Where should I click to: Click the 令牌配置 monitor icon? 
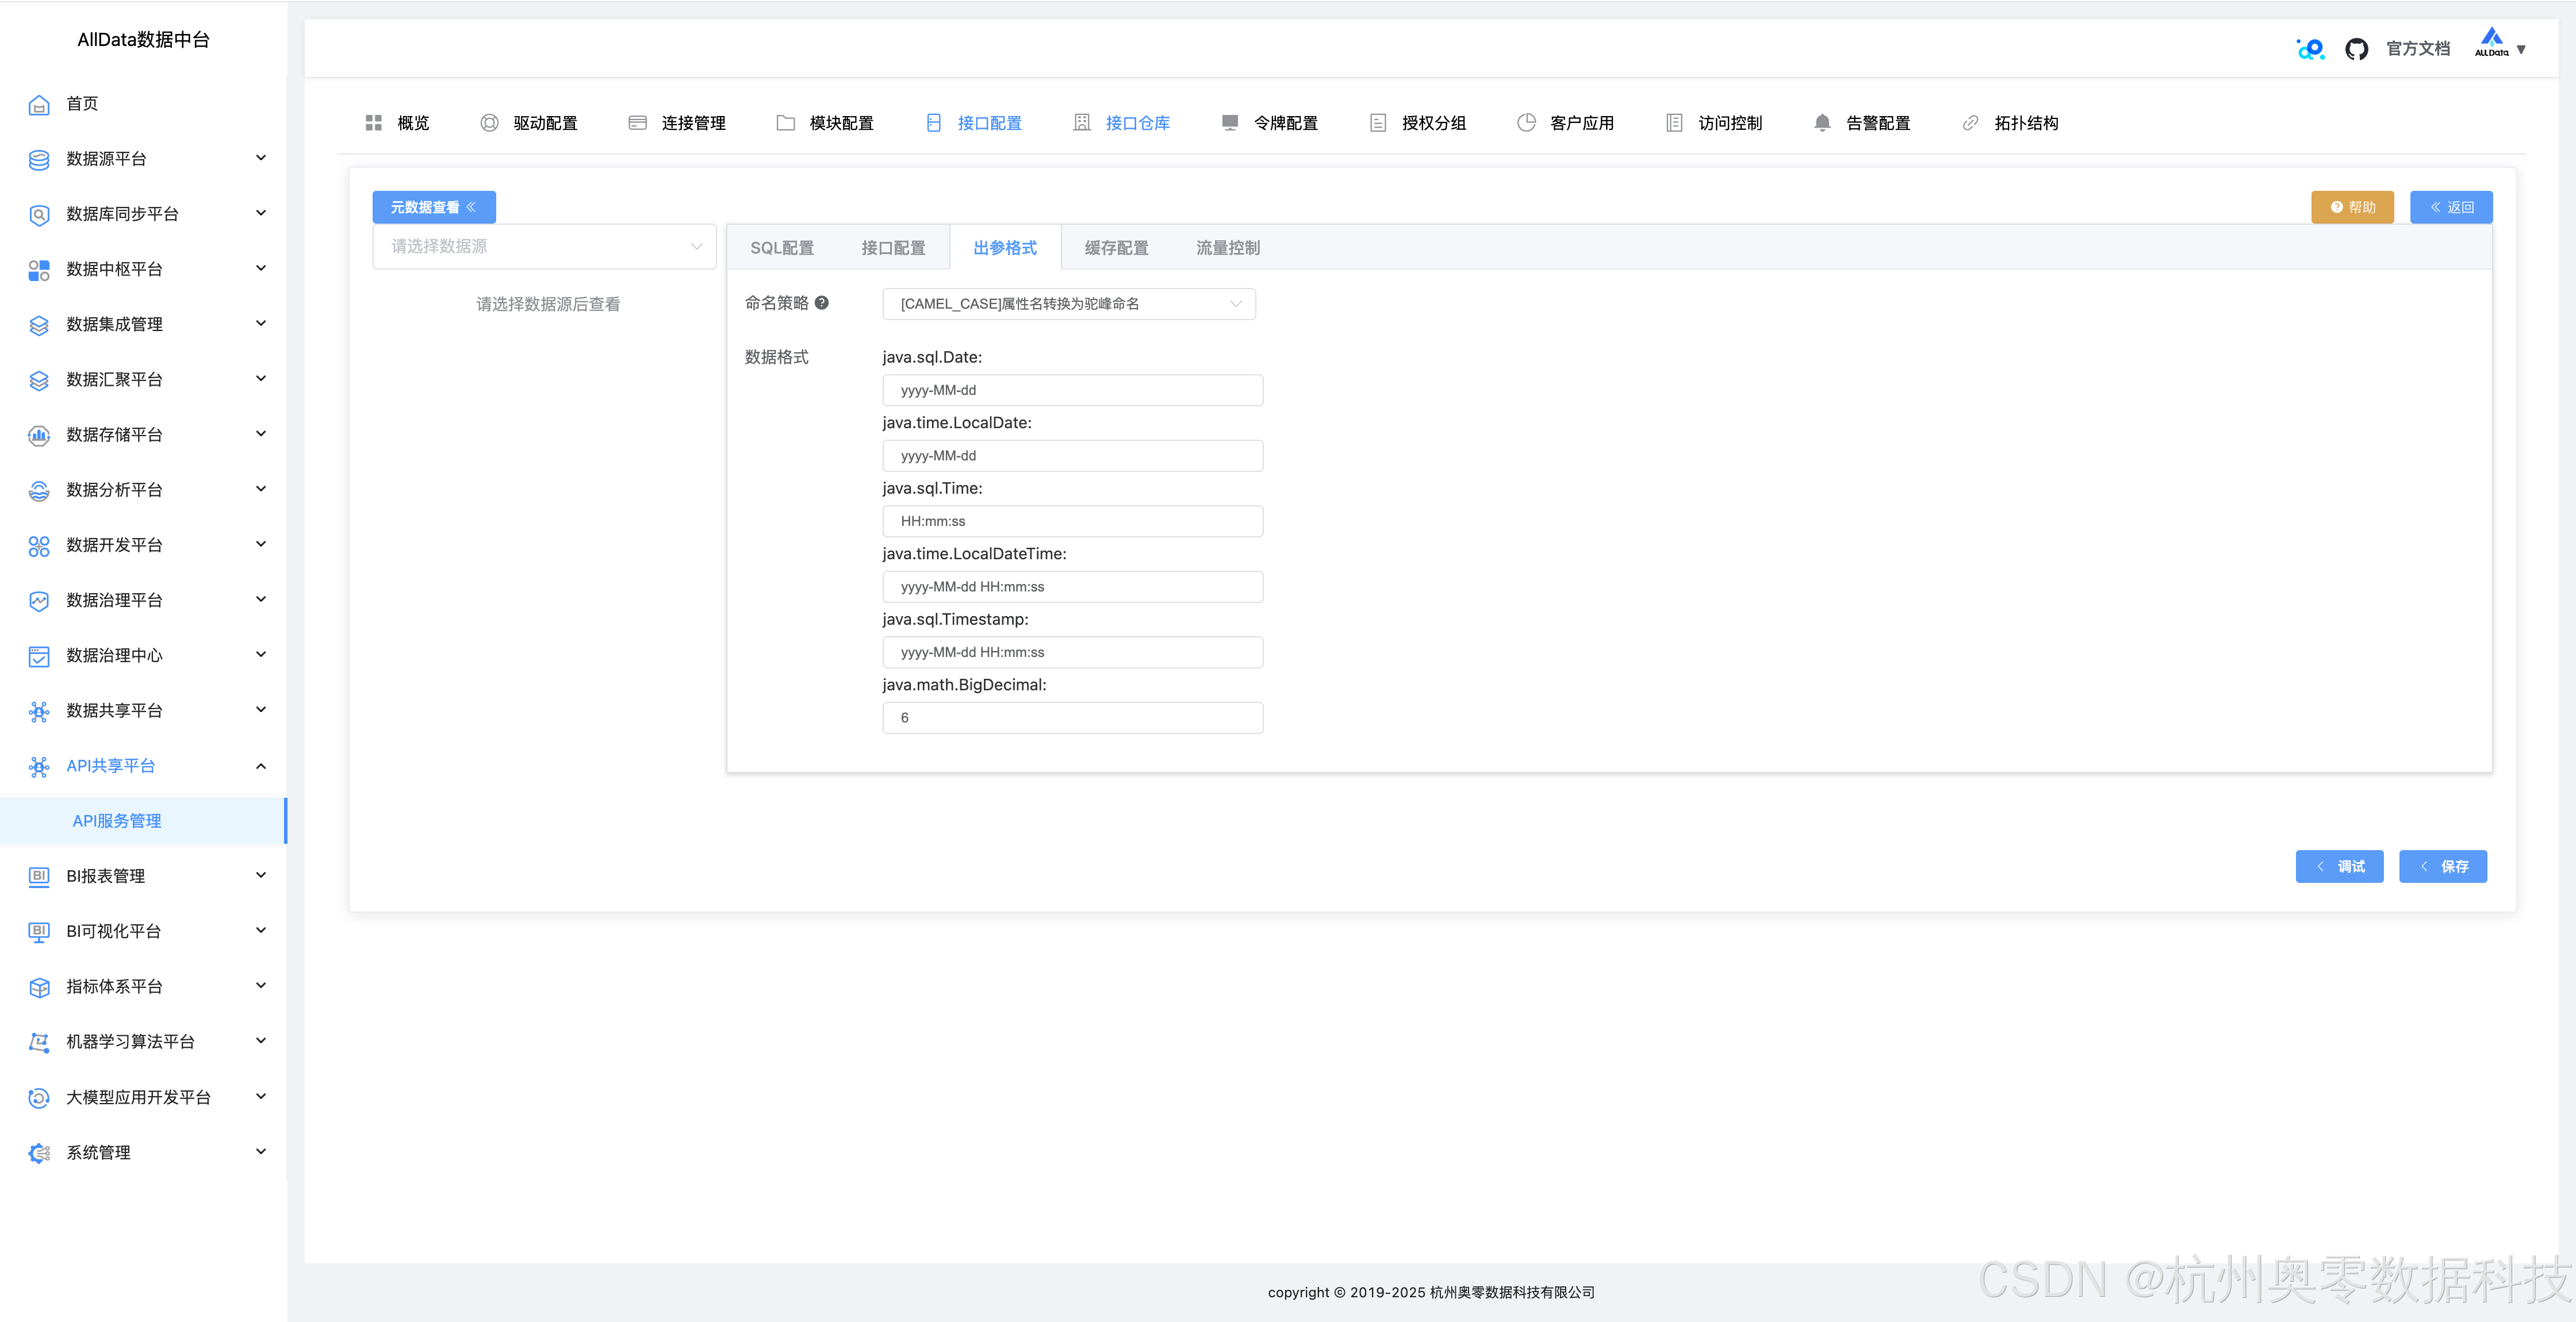(x=1230, y=123)
